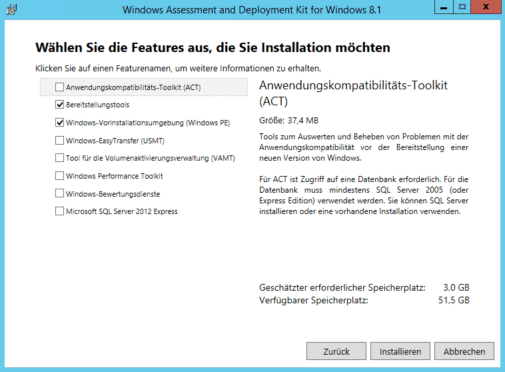Screen dimensions: 505x372
Task: Select the Bereitstellungstools feature name
Action: [97, 105]
